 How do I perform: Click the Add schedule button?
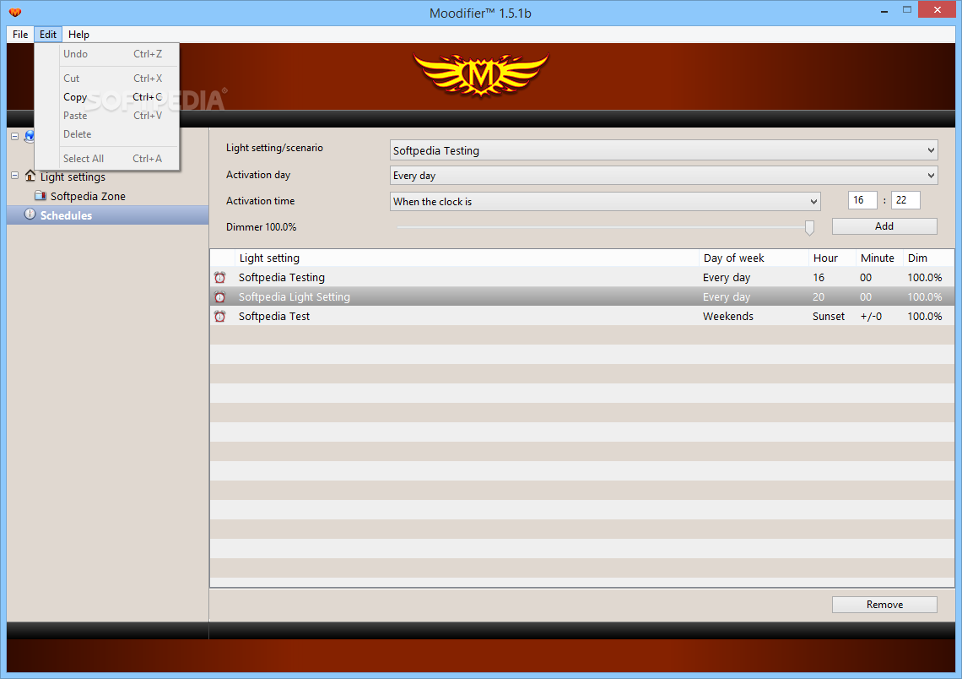click(884, 226)
